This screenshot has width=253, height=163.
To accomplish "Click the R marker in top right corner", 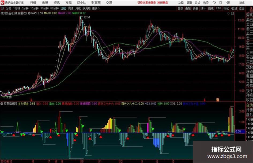I will pos(251,8).
